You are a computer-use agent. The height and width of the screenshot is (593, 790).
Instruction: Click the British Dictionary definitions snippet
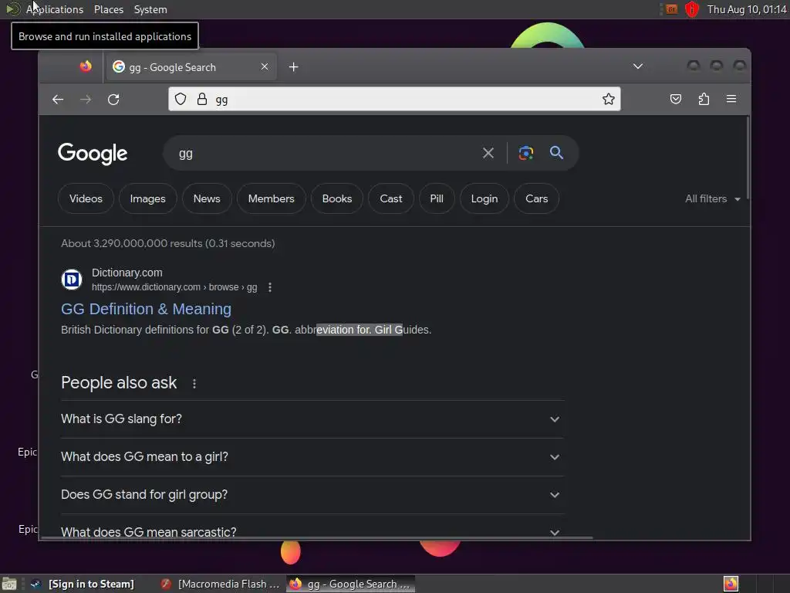pyautogui.click(x=246, y=330)
